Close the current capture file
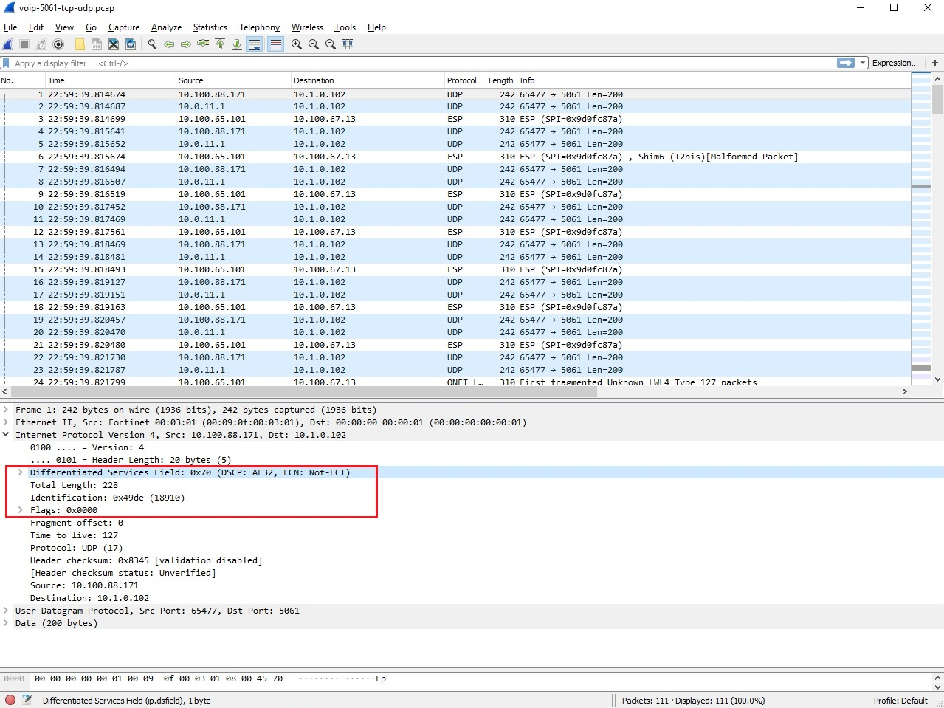Viewport: 944px width, 708px height. [x=113, y=44]
